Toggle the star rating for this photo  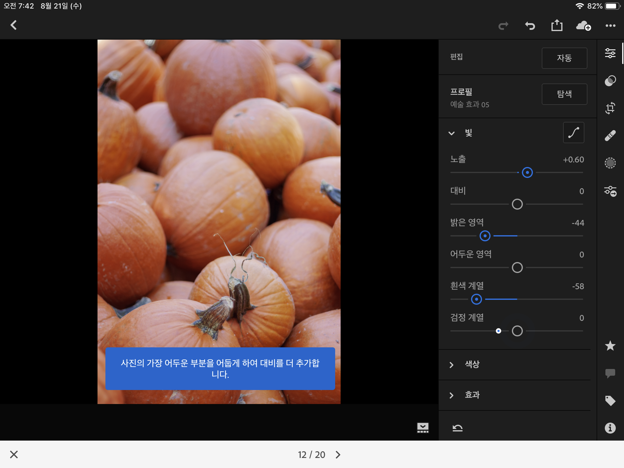[x=611, y=346]
